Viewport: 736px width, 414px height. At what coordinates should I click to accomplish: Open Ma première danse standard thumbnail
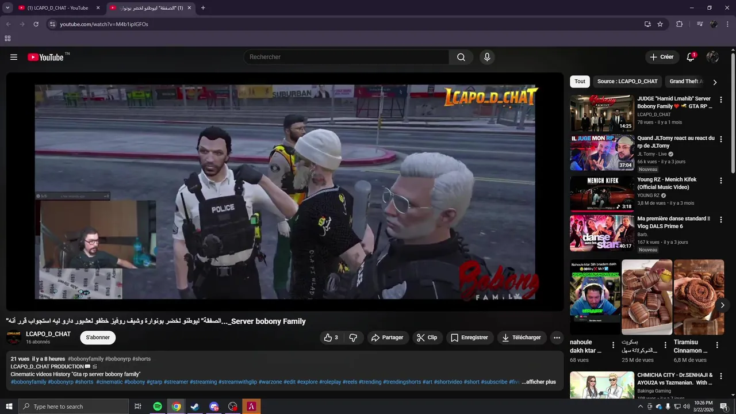click(602, 233)
